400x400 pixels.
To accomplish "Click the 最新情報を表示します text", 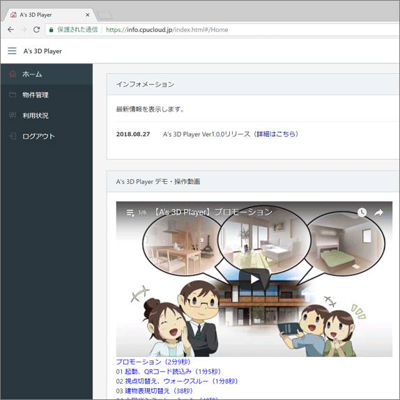I will pyautogui.click(x=151, y=109).
